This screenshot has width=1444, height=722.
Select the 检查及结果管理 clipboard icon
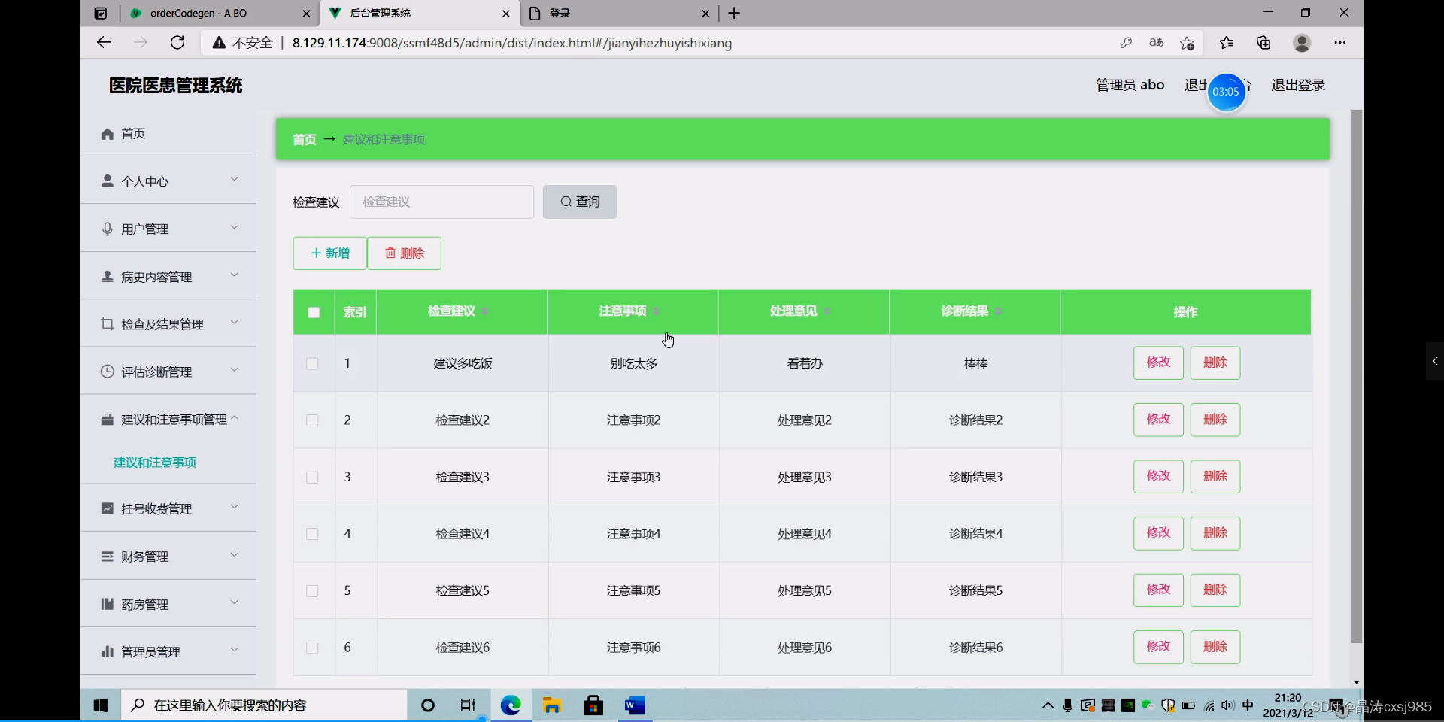[x=107, y=323]
